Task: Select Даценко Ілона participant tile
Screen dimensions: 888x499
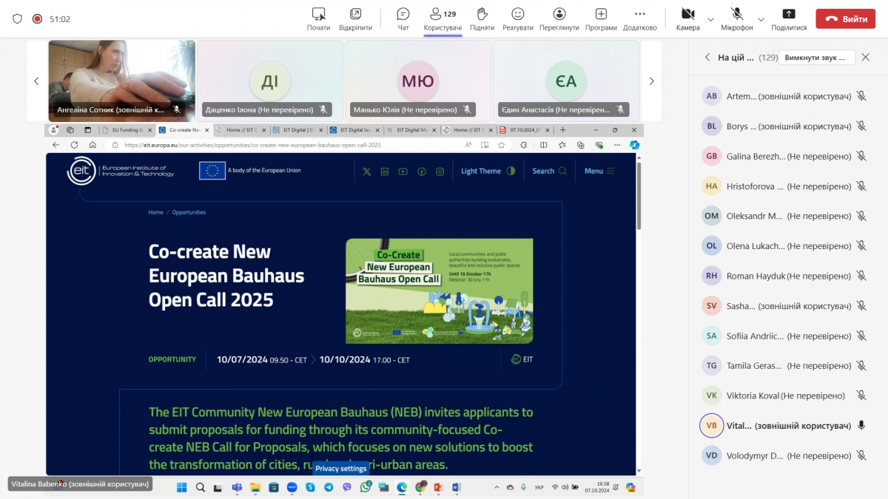Action: pos(270,81)
